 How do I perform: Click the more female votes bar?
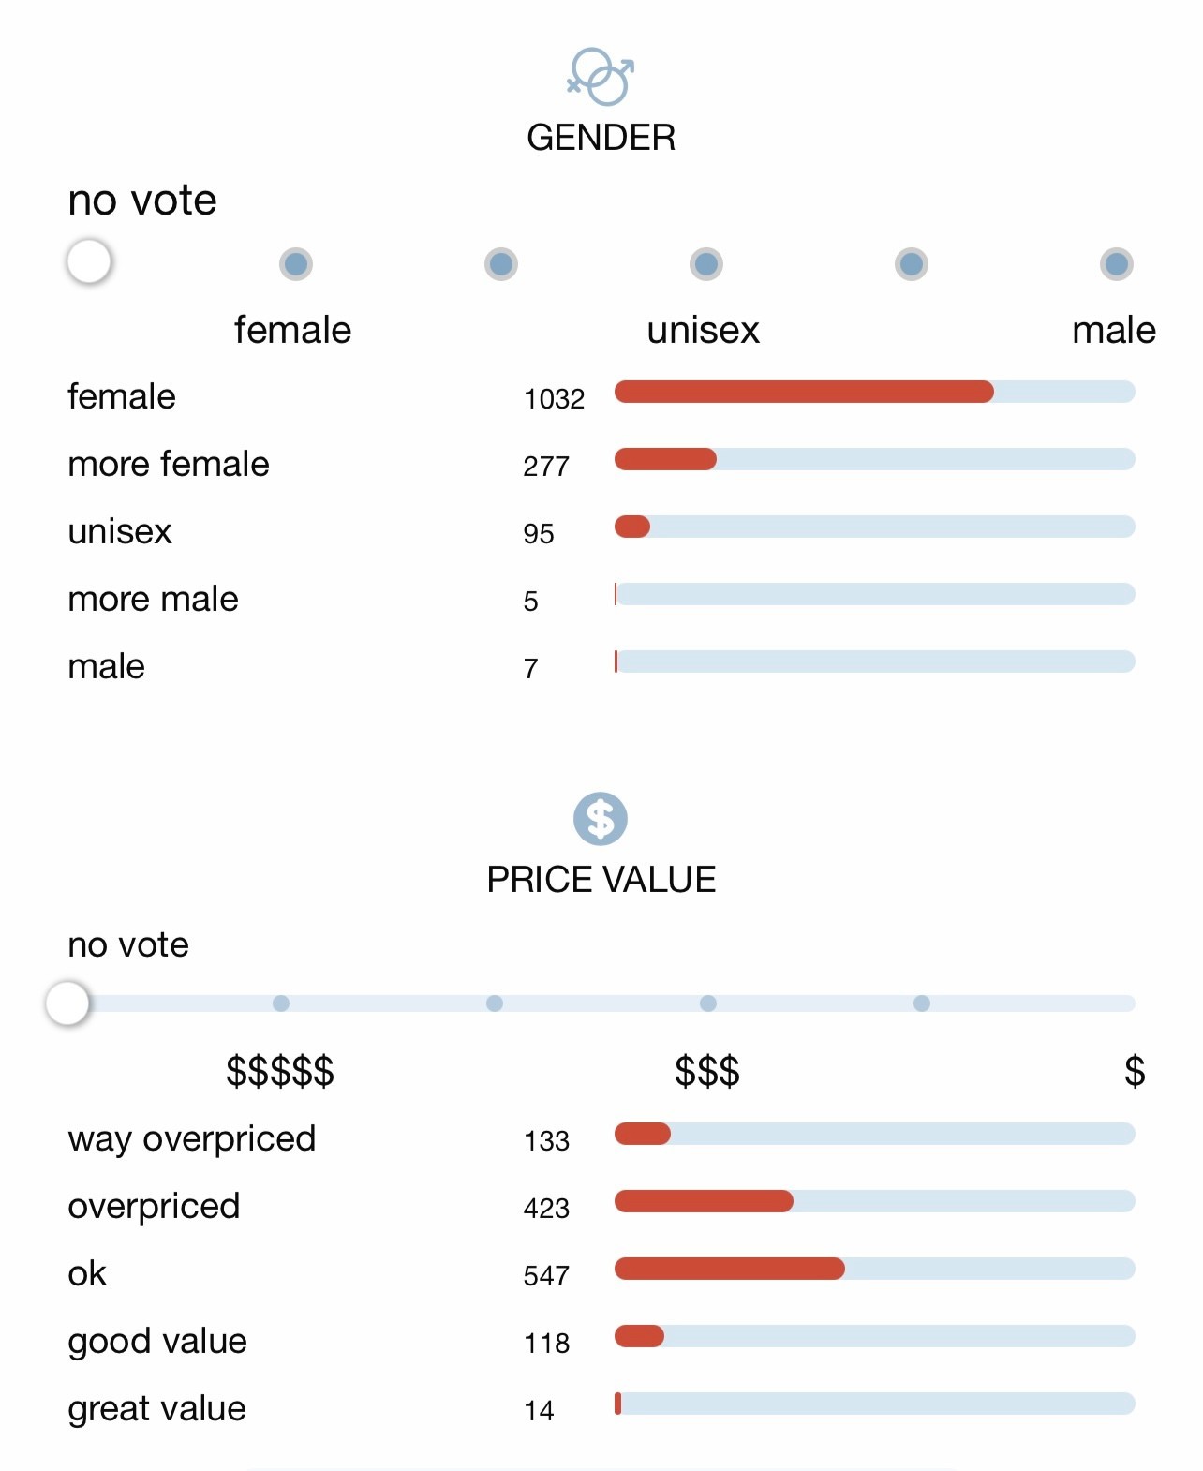coord(875,459)
